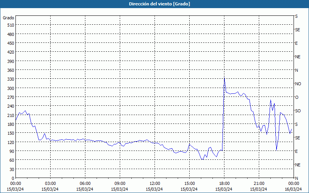Click the 420 degree axis label

11,52
